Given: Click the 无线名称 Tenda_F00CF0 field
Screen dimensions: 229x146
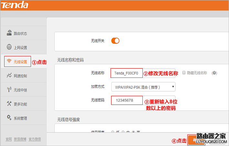Looking at the screenshot, I should (x=127, y=73).
